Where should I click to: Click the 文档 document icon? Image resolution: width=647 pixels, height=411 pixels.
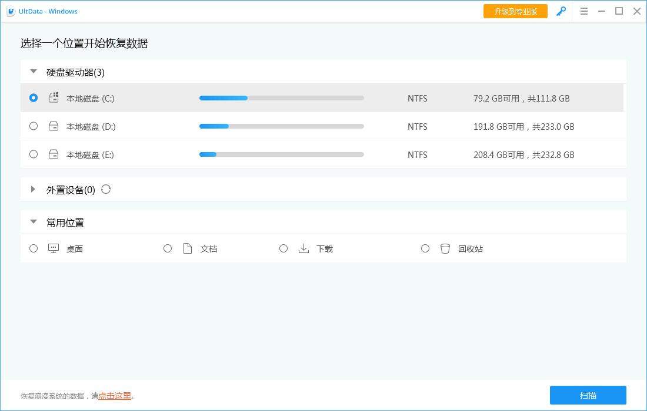pyautogui.click(x=187, y=248)
